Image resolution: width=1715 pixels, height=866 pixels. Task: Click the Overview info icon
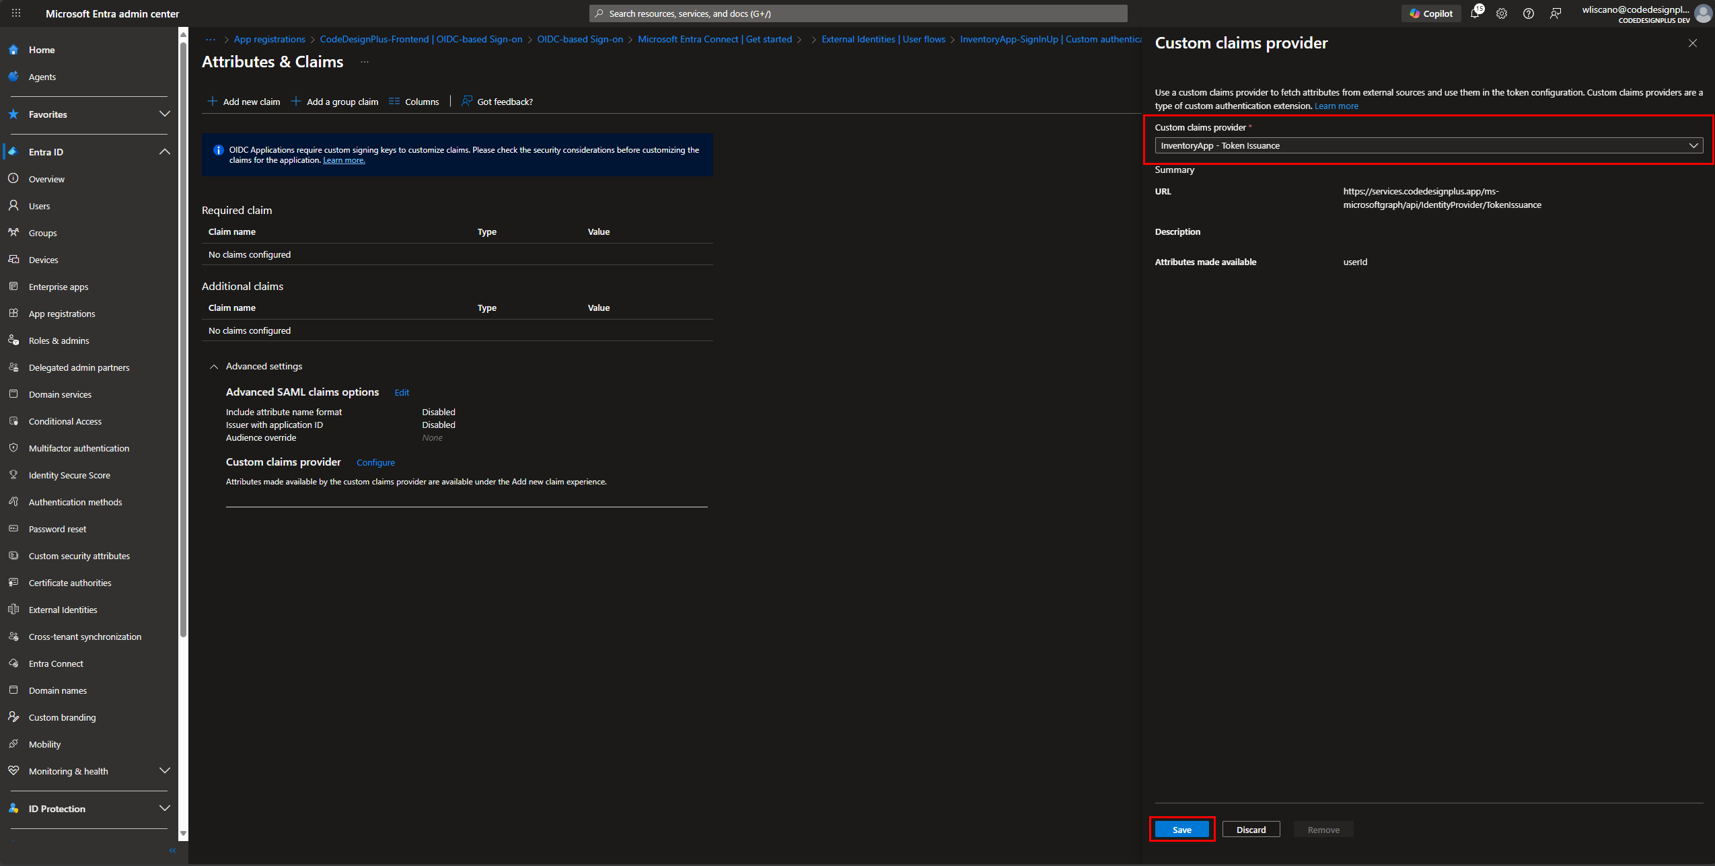coord(13,179)
